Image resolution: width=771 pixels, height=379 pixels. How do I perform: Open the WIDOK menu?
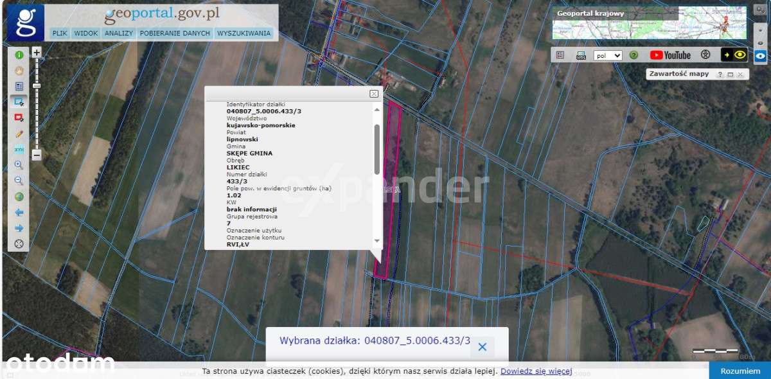85,33
